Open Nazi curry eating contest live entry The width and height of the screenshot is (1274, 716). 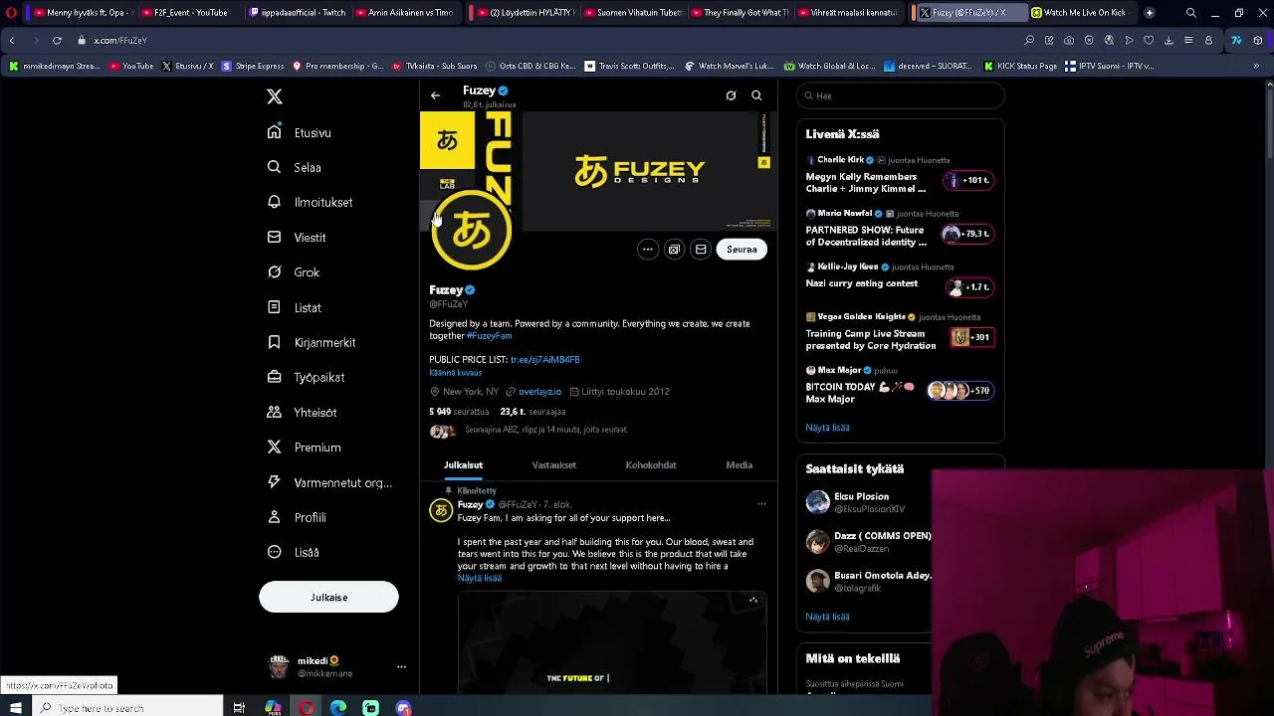coord(900,279)
